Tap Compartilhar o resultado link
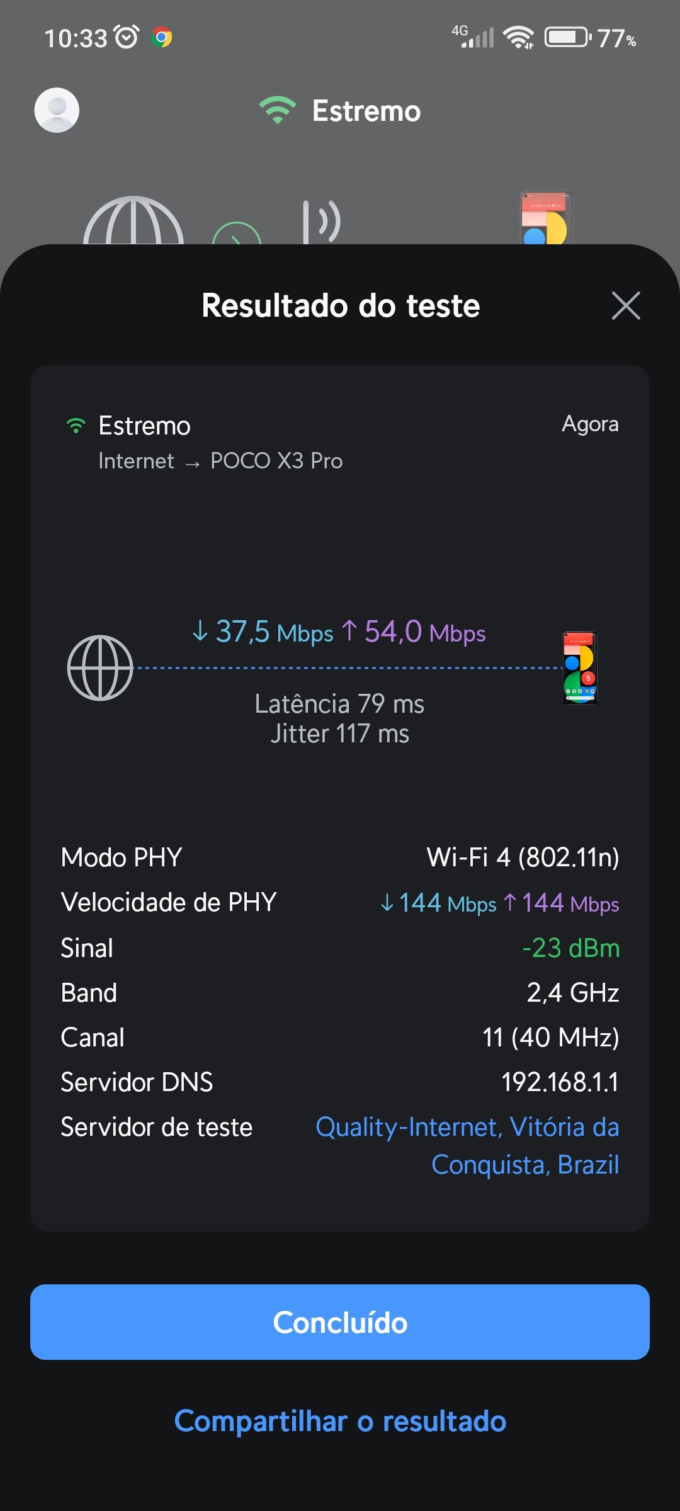Screen dimensions: 680x1511 tap(340, 1422)
